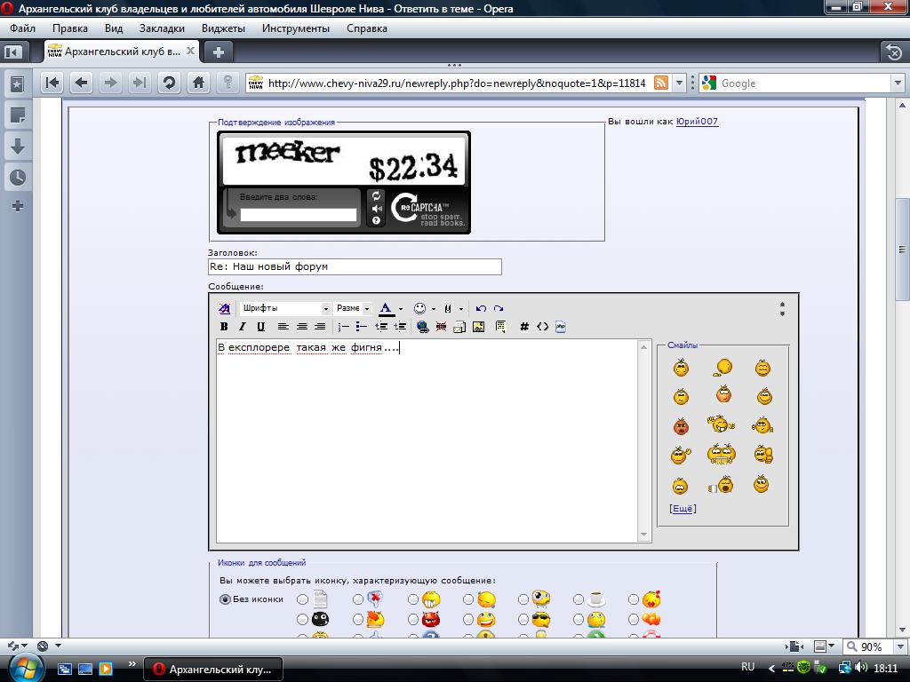Insert a hyperlink using the globe icon
This screenshot has height=682, width=910.
422,327
